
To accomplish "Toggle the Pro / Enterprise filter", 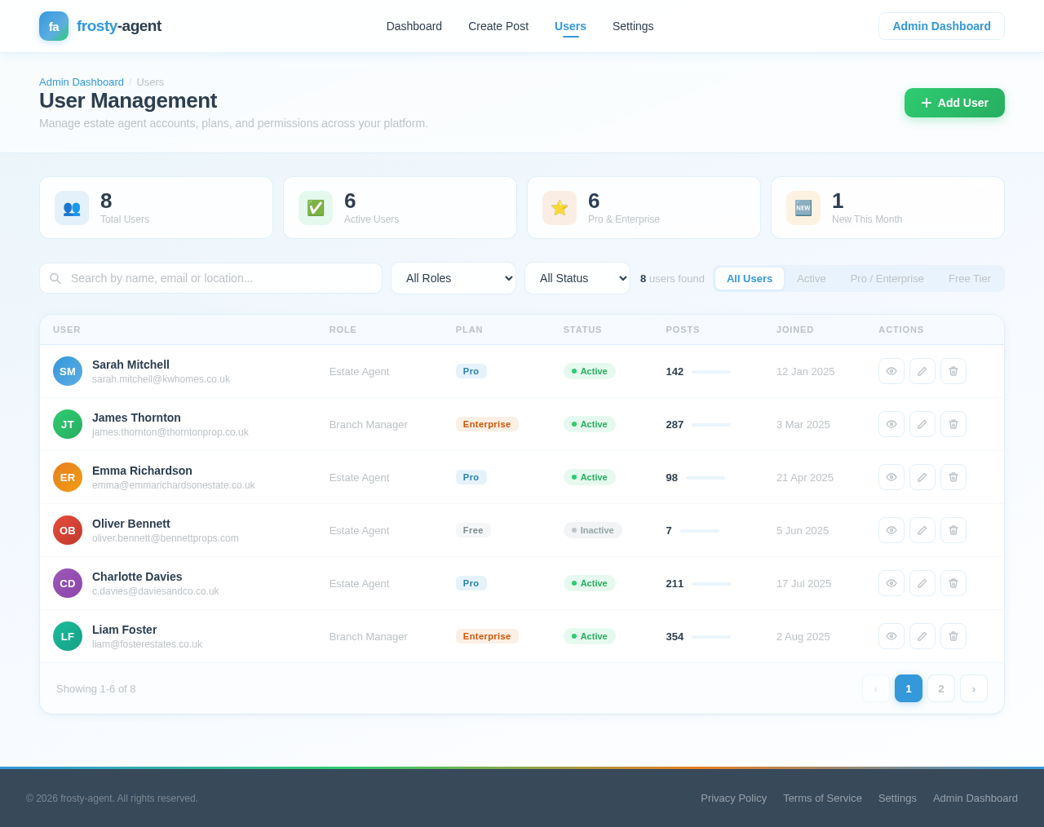I will click(x=887, y=278).
